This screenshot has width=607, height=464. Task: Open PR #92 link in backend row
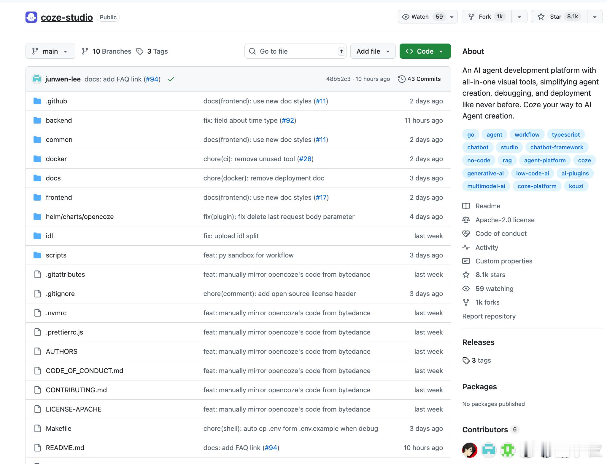[288, 120]
